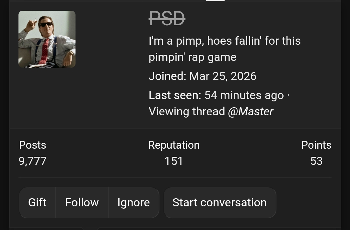
Task: Click the partially visible element top-left
Action: [32, 1]
